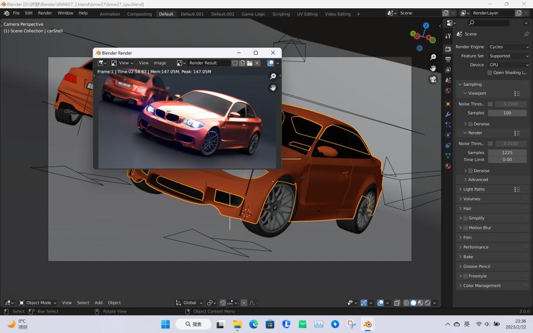Click the camera view toggle in viewport
Image resolution: width=533 pixels, height=333 pixels.
433,79
